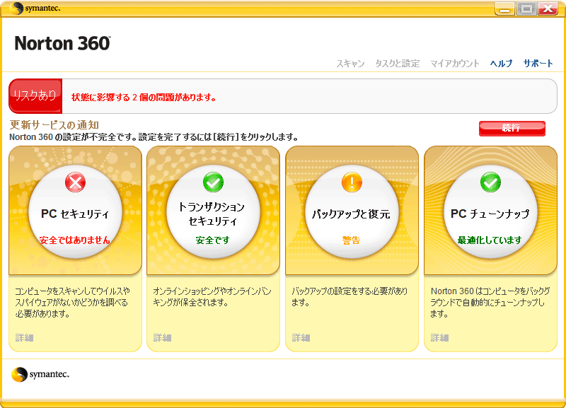Open the サポート link
566x408 pixels.
click(538, 64)
